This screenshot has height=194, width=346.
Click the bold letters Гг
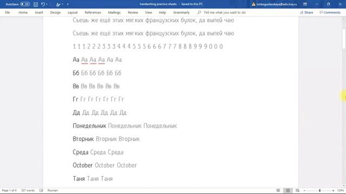point(75,99)
